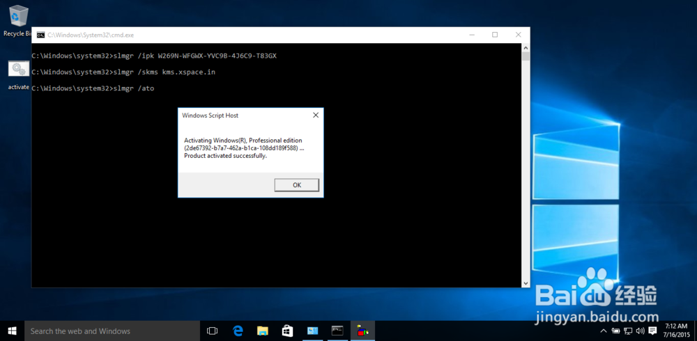This screenshot has width=697, height=341.
Task: Click the 'slmgr /ato' command line text
Action: (x=134, y=88)
